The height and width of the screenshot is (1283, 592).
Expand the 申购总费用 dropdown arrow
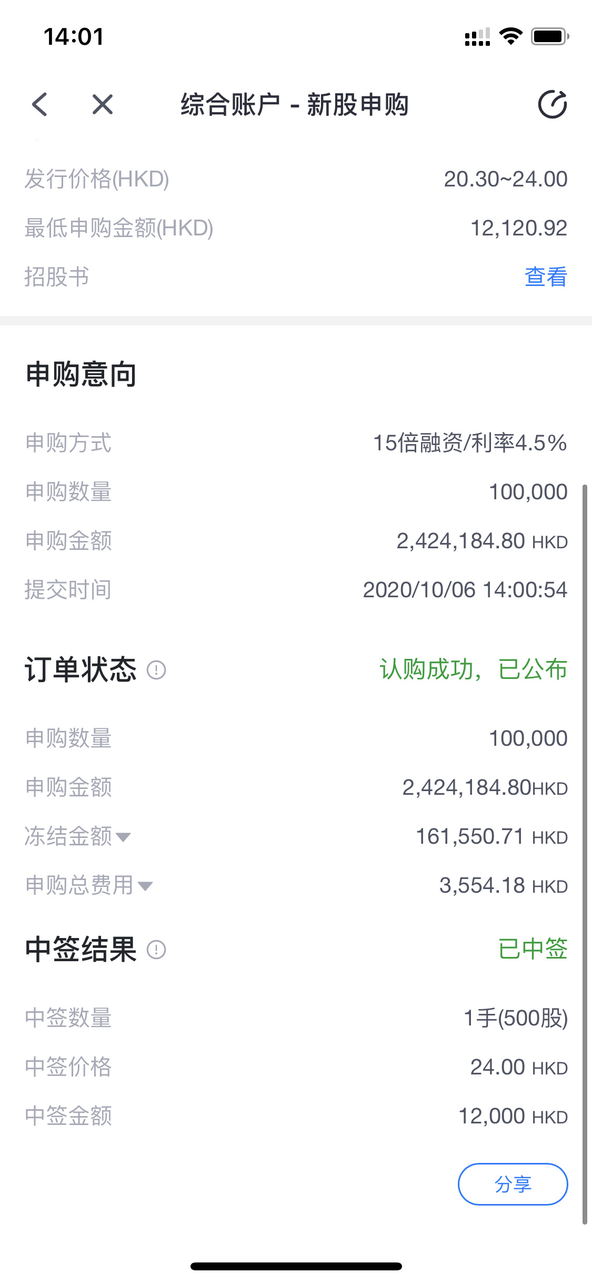145,886
